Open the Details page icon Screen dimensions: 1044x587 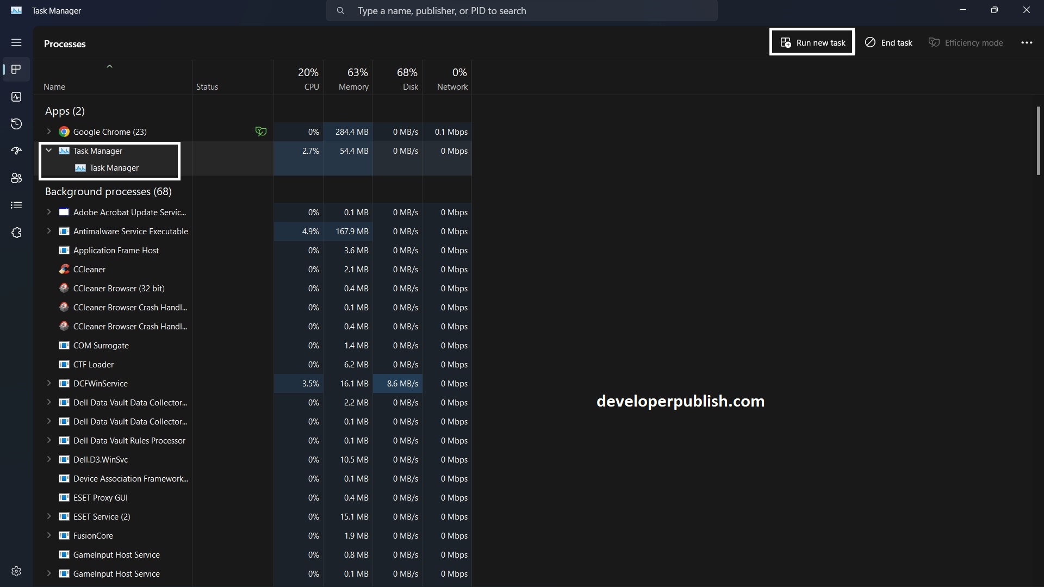coord(16,205)
